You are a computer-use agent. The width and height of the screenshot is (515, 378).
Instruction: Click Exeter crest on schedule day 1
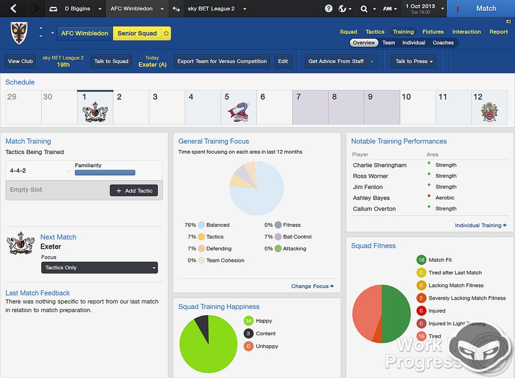click(x=95, y=112)
